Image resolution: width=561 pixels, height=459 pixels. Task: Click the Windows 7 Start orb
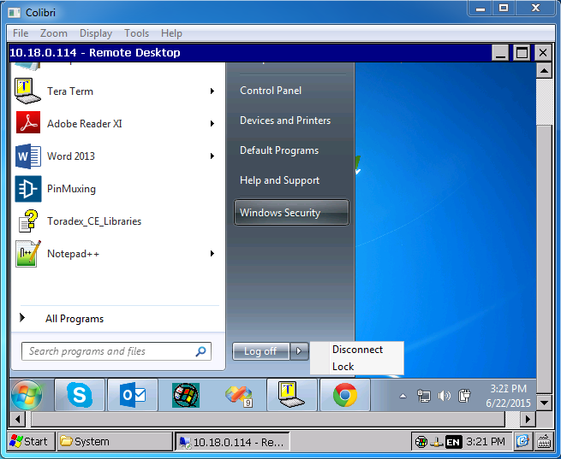coord(27,395)
